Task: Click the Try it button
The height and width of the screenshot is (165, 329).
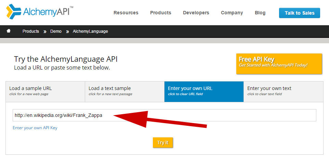Action: pyautogui.click(x=163, y=142)
